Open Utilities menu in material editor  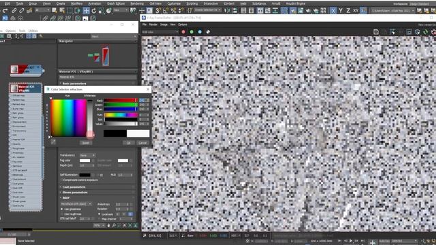(x=33, y=31)
